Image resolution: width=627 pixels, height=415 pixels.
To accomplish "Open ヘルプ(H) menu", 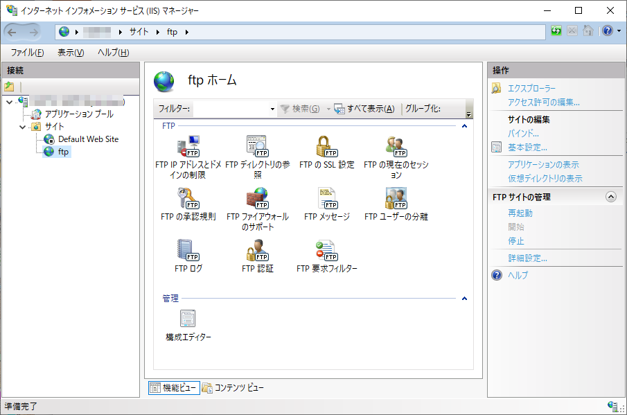I will [113, 53].
